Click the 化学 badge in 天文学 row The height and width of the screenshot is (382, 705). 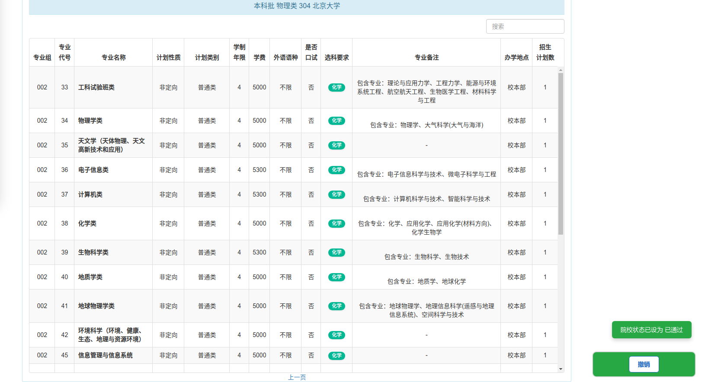pyautogui.click(x=336, y=145)
